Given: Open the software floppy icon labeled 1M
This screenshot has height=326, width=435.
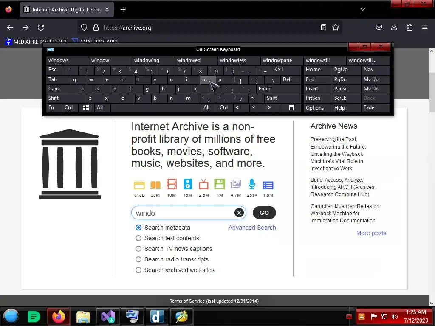Looking at the screenshot, I should [220, 184].
